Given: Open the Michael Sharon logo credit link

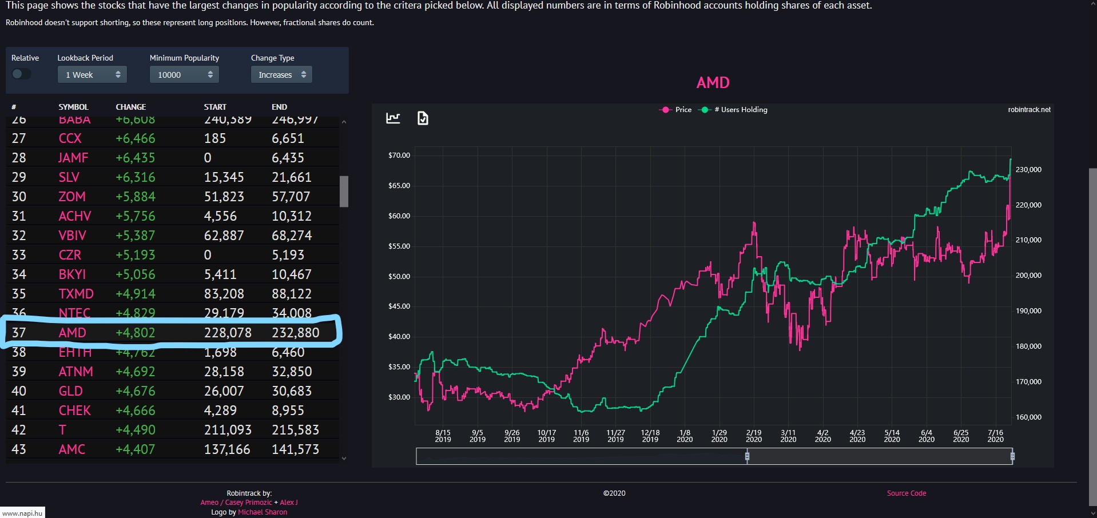Looking at the screenshot, I should (263, 512).
